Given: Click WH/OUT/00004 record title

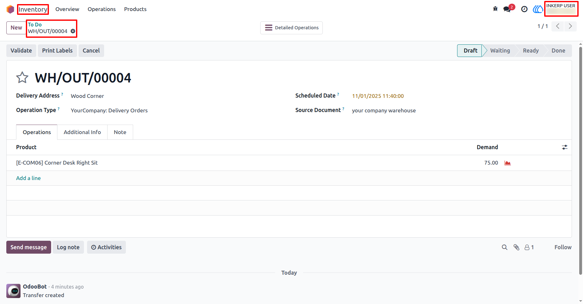Looking at the screenshot, I should pos(83,78).
